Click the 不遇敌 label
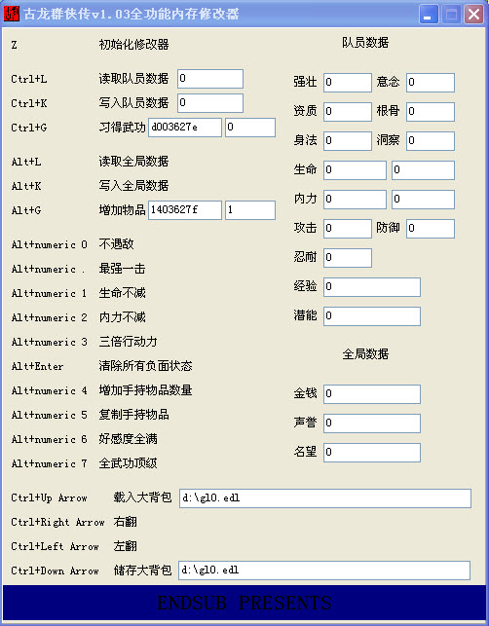Screen dimensions: 489x626 (x=116, y=244)
